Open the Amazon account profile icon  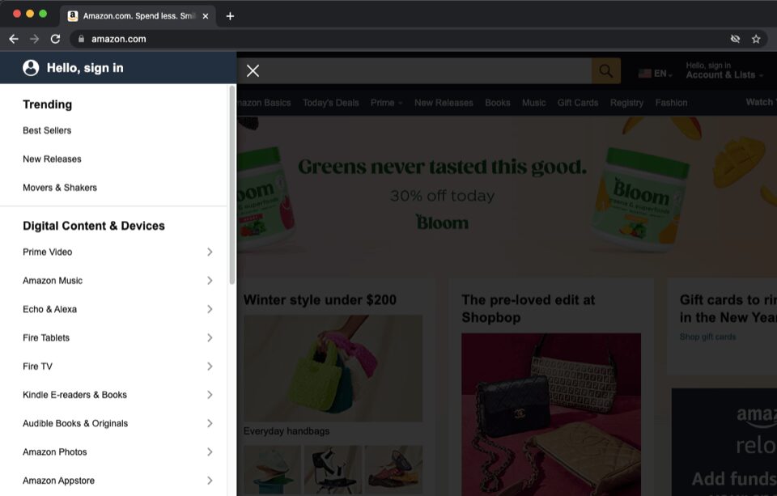30,68
